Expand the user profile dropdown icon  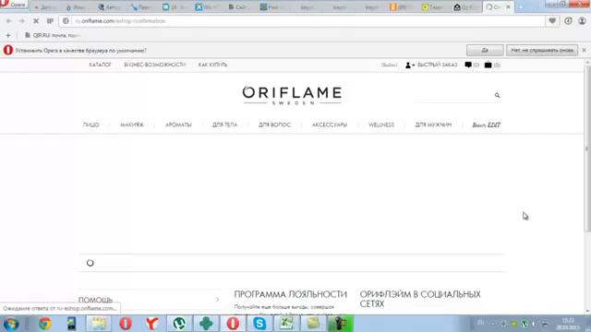pos(410,65)
